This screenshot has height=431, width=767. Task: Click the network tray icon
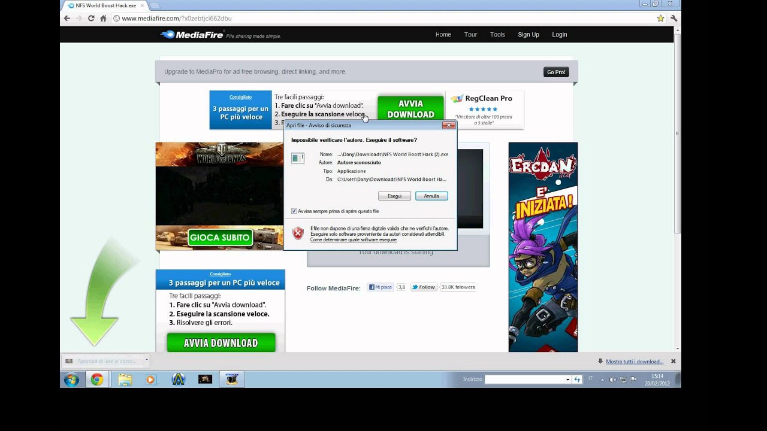(x=623, y=380)
